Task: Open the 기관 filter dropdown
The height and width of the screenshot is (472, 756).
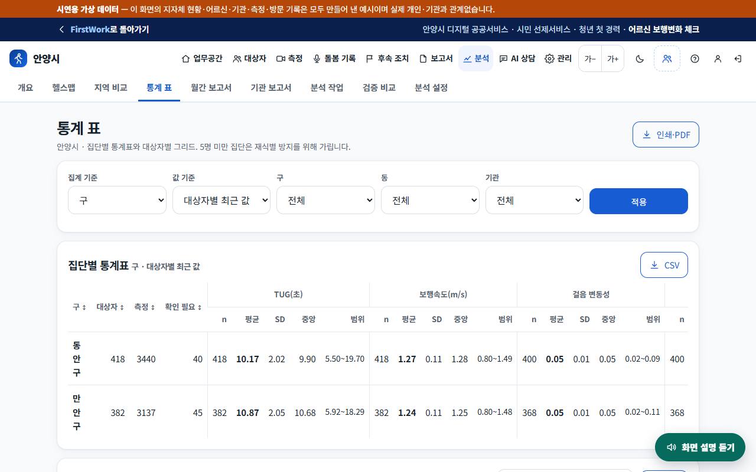Action: click(x=535, y=200)
